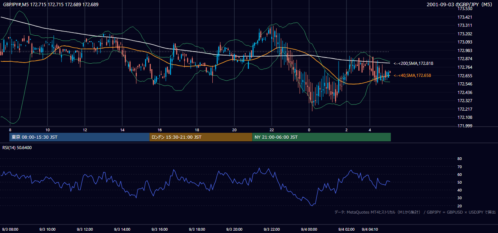Viewport: 498px width, 233px height.
Task: Click the 9/3 22:00 time label
Action: 272,230
